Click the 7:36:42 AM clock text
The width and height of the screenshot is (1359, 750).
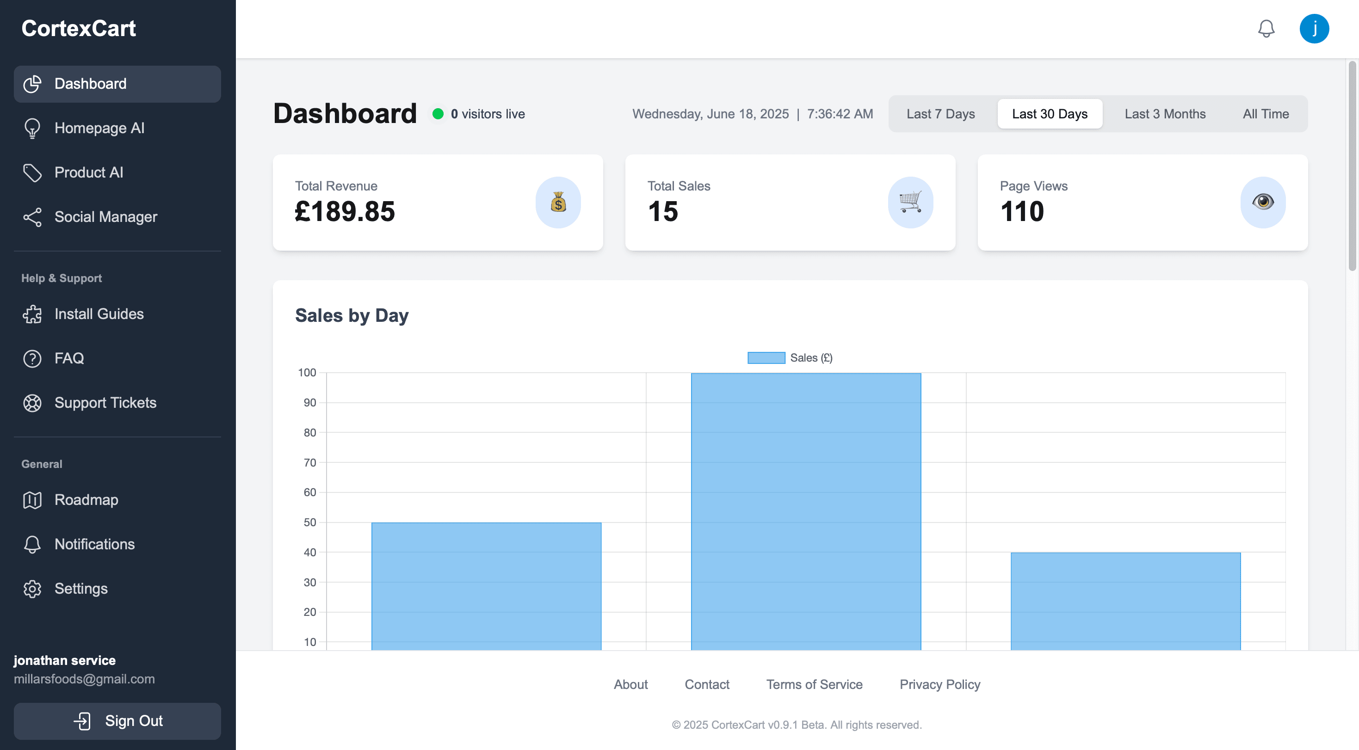840,114
